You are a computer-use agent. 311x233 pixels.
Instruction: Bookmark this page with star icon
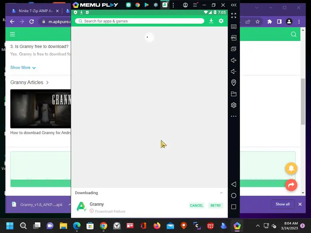tap(258, 22)
